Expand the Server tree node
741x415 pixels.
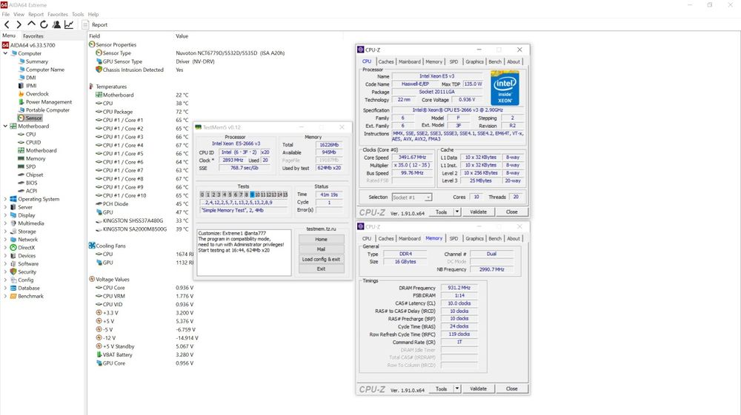(x=5, y=207)
